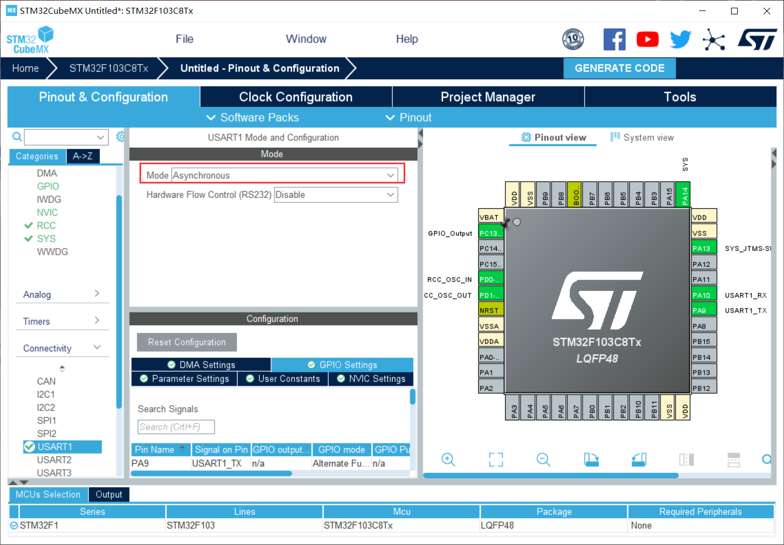Image resolution: width=784 pixels, height=545 pixels.
Task: Open the File menu
Action: (184, 39)
